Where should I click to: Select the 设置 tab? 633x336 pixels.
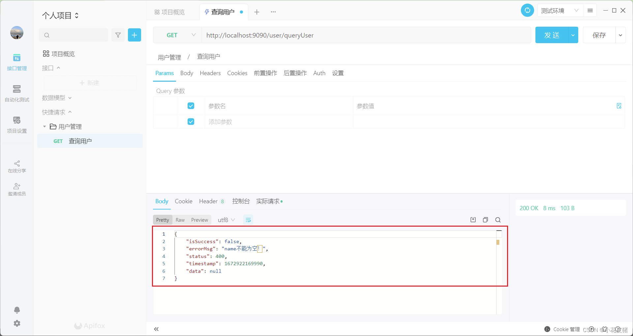(x=338, y=73)
